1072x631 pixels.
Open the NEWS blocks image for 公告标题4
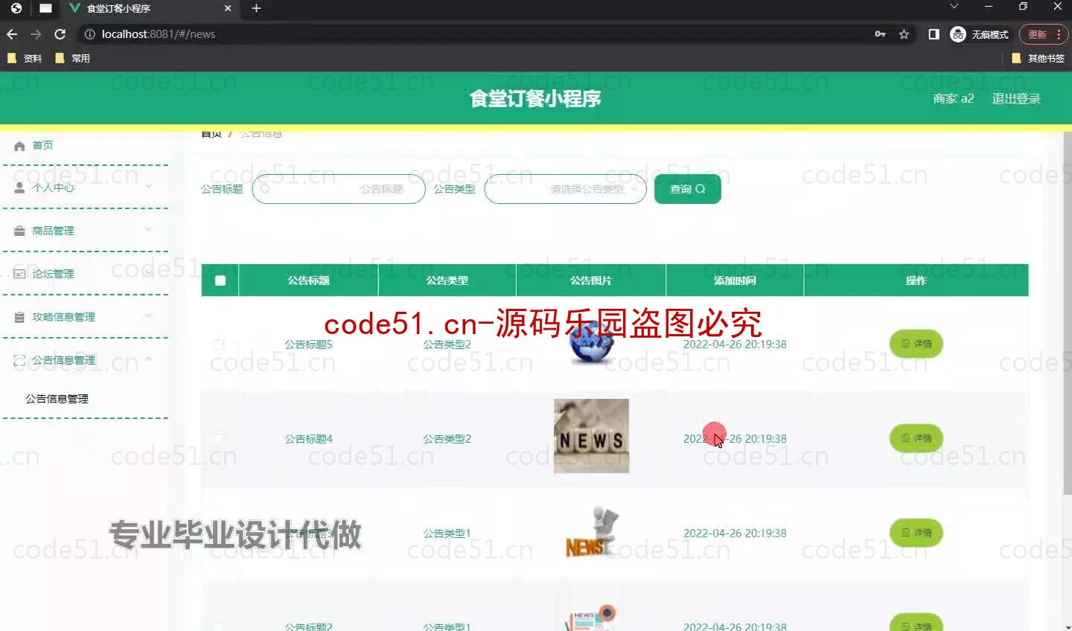pyautogui.click(x=591, y=436)
